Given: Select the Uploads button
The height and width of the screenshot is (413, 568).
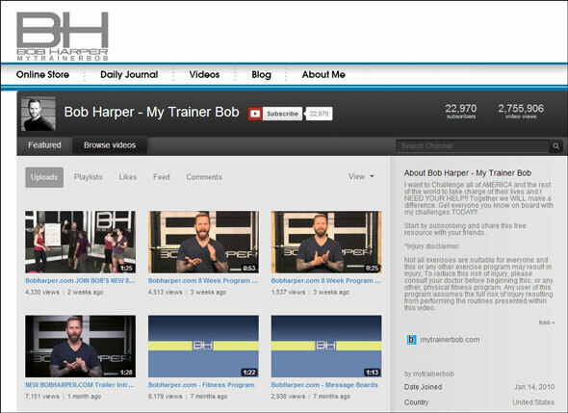Looking at the screenshot, I should (x=44, y=177).
